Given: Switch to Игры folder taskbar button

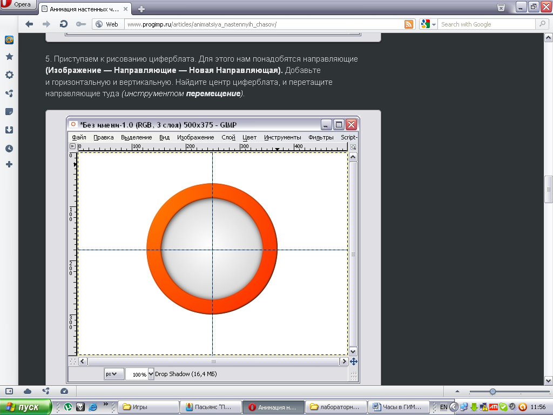Looking at the screenshot, I should [x=149, y=407].
